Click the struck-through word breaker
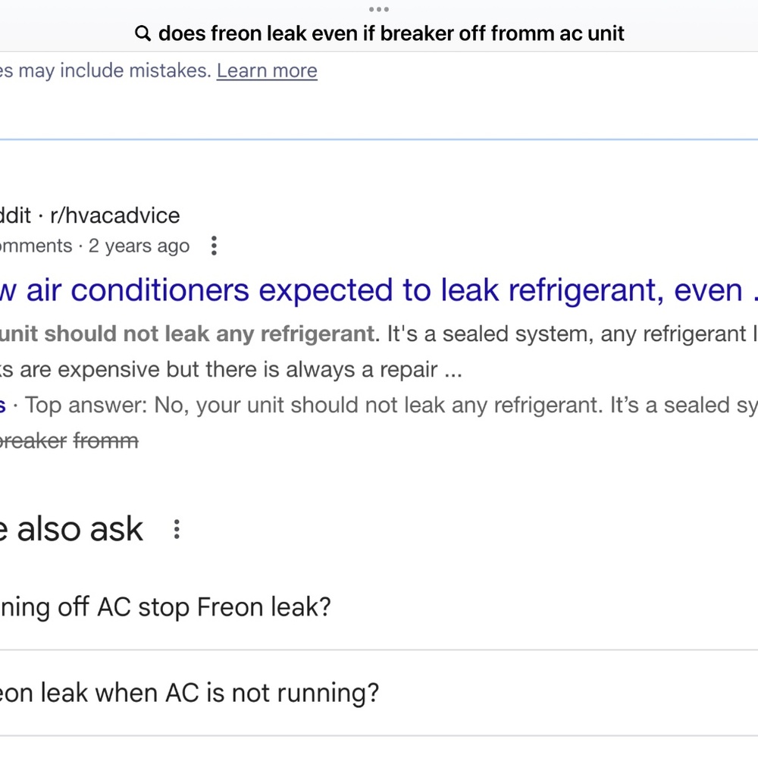This screenshot has height=758, width=758. point(33,440)
